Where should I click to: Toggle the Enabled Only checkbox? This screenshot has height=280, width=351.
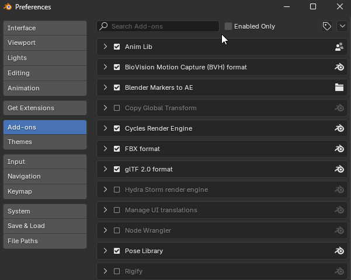tap(228, 26)
